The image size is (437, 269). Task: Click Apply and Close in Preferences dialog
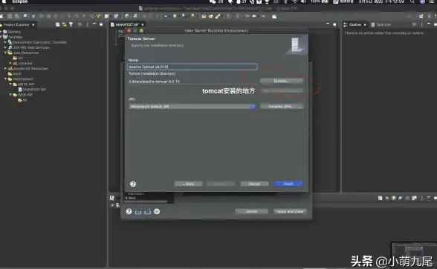[290, 211]
